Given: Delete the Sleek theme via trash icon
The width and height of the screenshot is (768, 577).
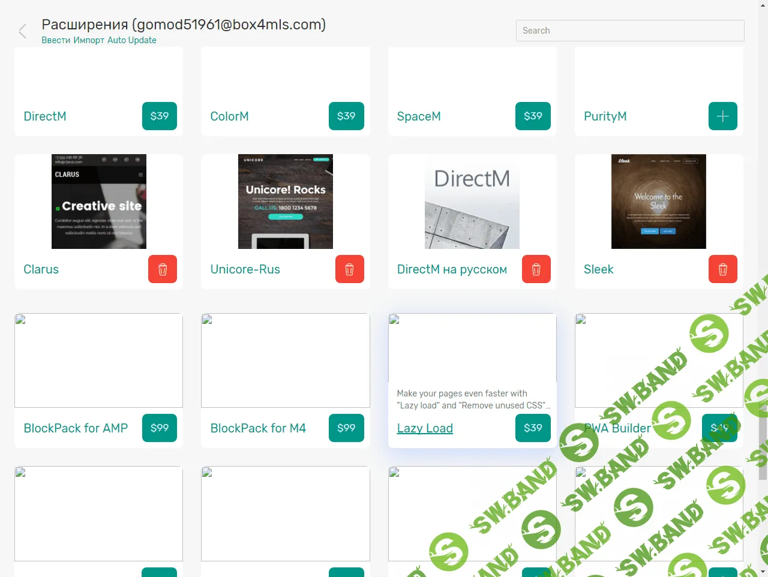Looking at the screenshot, I should click(x=722, y=269).
